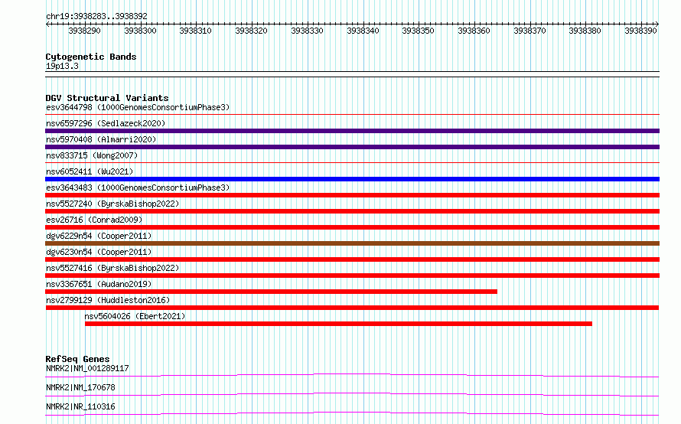
Task: Click nsv2799129 (Huddleston2016) label
Action: click(x=108, y=300)
